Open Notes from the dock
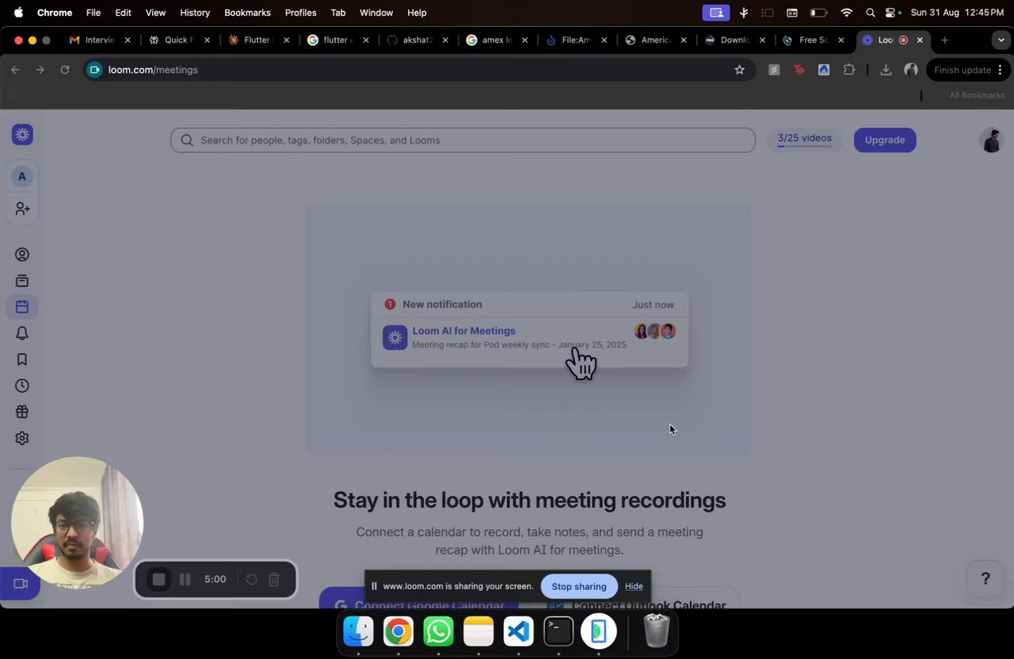 click(478, 631)
